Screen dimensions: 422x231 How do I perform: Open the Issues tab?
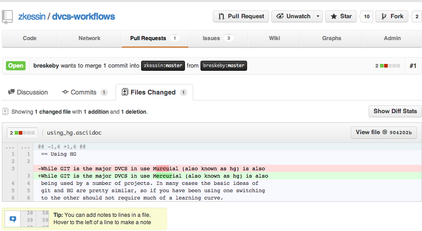218,38
